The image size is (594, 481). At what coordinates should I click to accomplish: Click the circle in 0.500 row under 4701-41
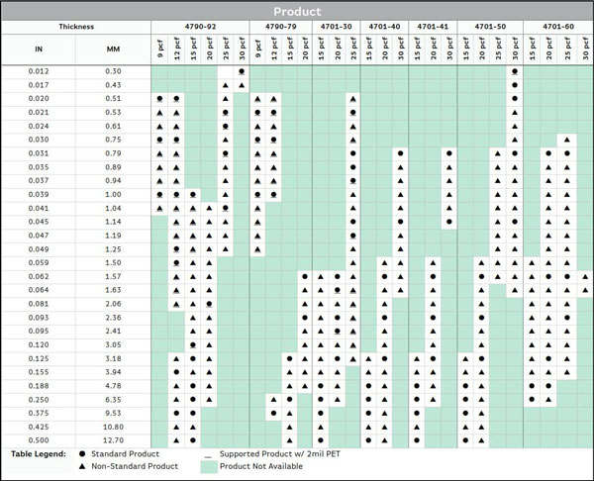coord(417,440)
